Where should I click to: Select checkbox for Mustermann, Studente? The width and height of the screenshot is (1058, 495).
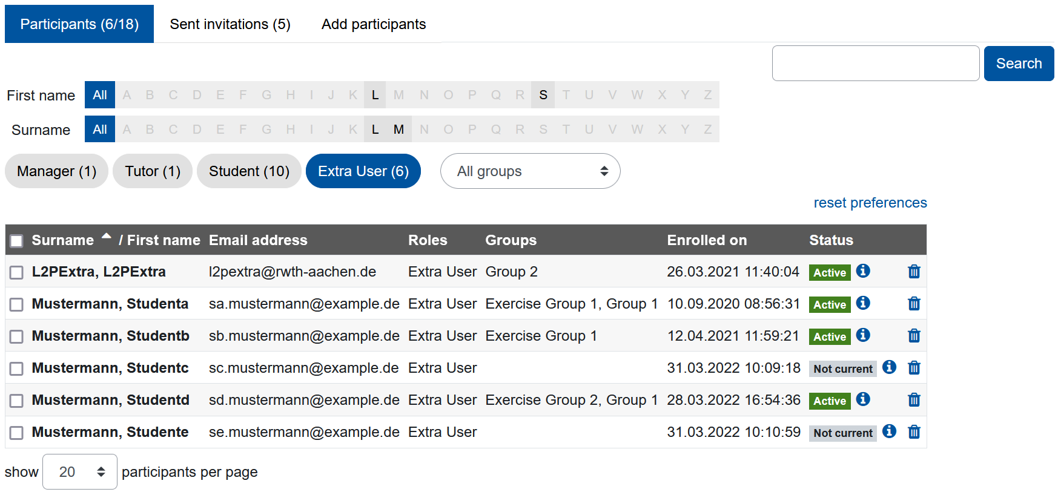pyautogui.click(x=16, y=433)
